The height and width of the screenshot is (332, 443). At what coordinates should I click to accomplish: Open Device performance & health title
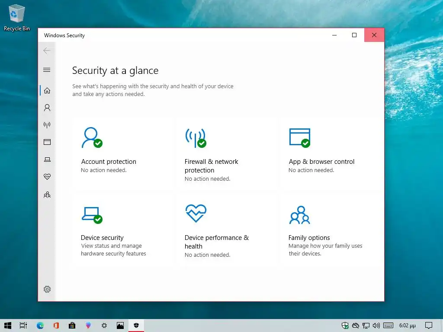tap(217, 242)
